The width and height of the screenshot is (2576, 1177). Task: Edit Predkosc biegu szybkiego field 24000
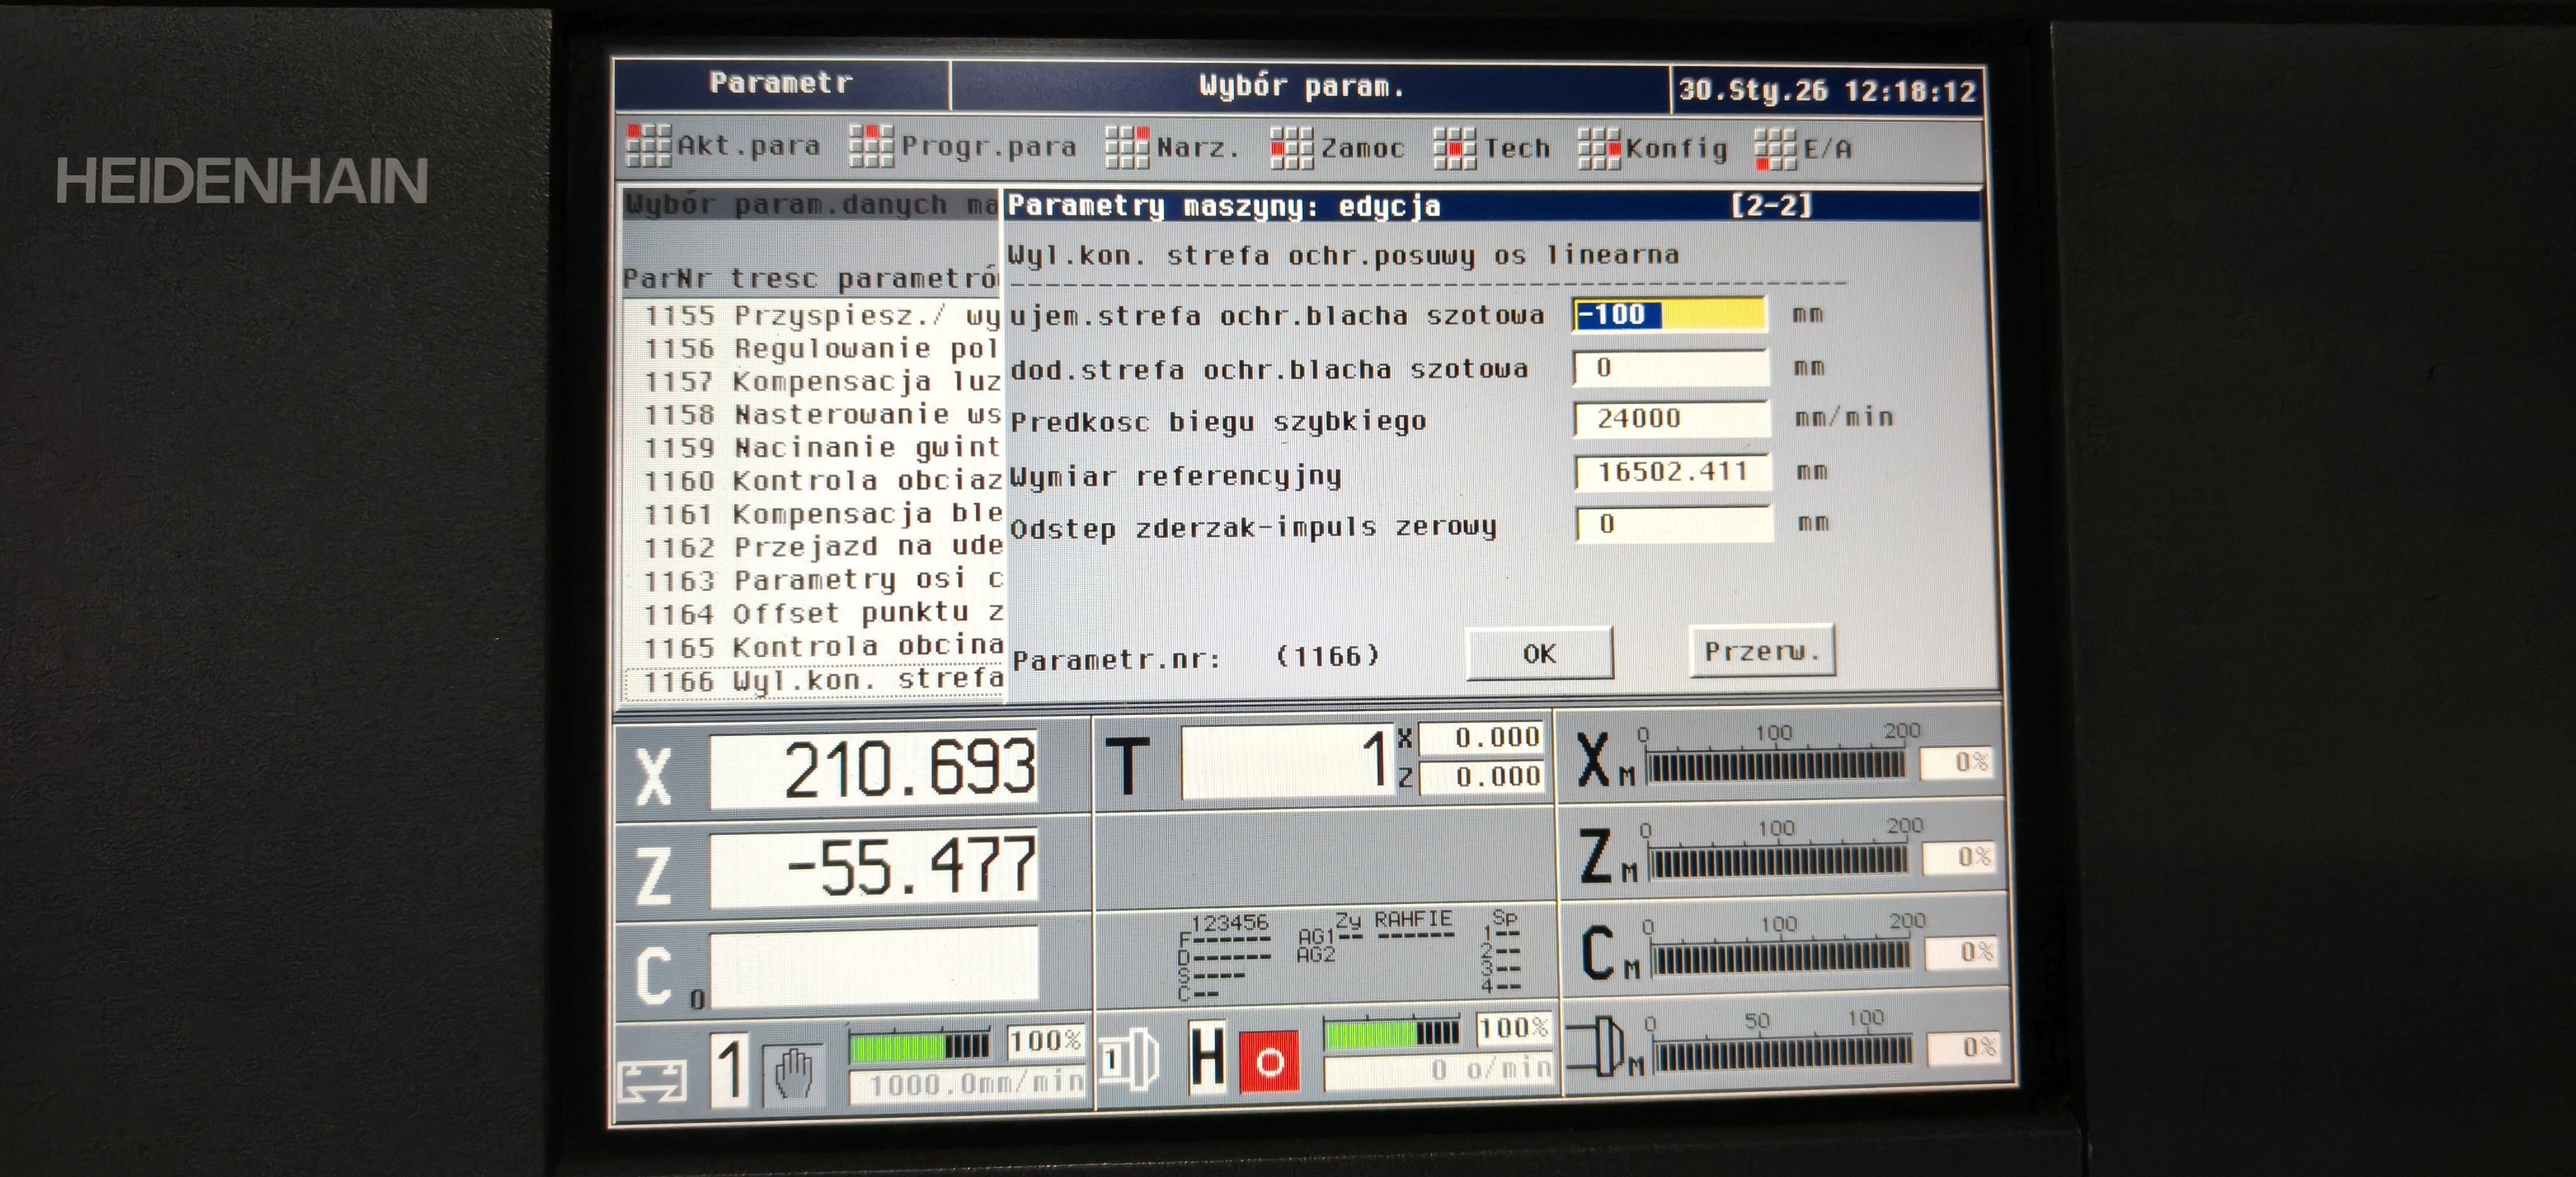(1671, 418)
